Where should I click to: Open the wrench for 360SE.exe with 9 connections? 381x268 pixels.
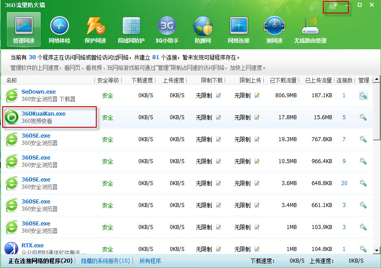(363, 161)
